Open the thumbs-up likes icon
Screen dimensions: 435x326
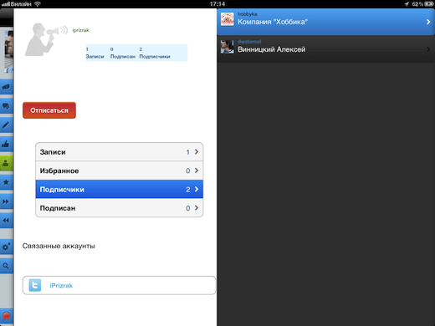[x=6, y=144]
